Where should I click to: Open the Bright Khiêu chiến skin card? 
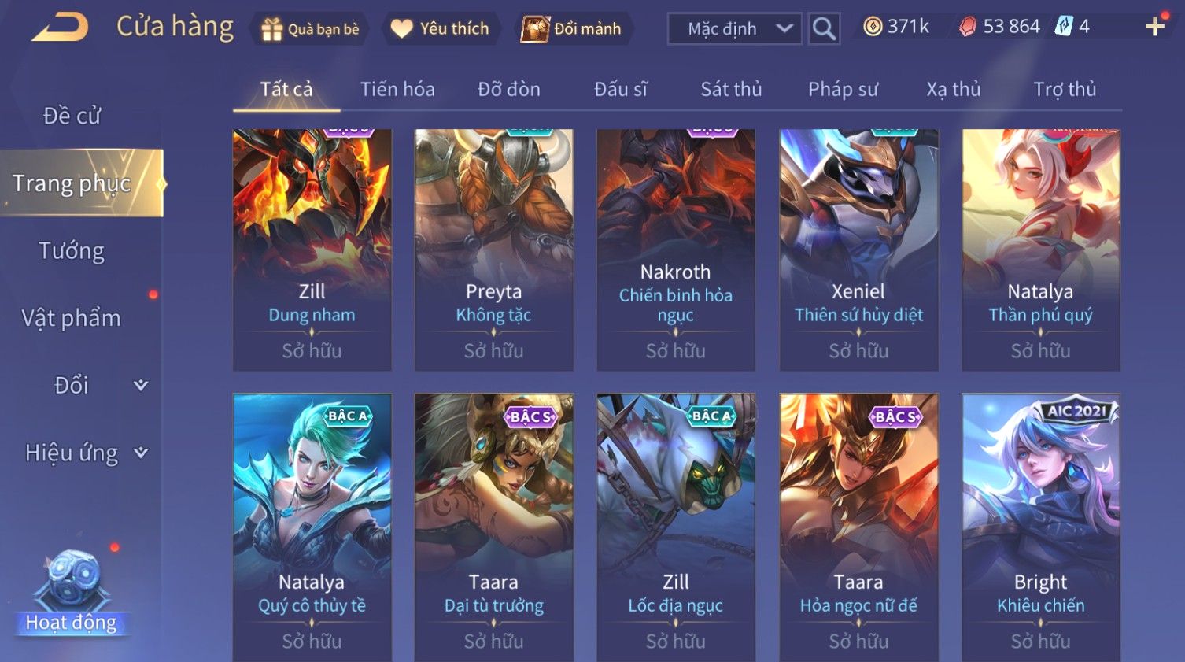click(x=1040, y=526)
